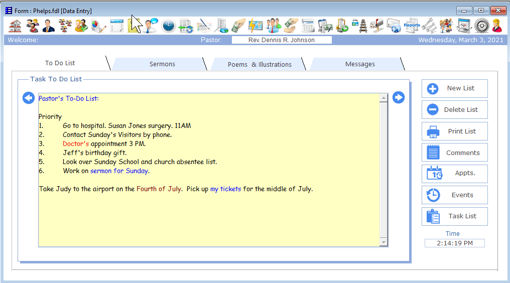Click the two people with checkmark icon
Viewport: 510px width, 283px height.
pyautogui.click(x=82, y=26)
